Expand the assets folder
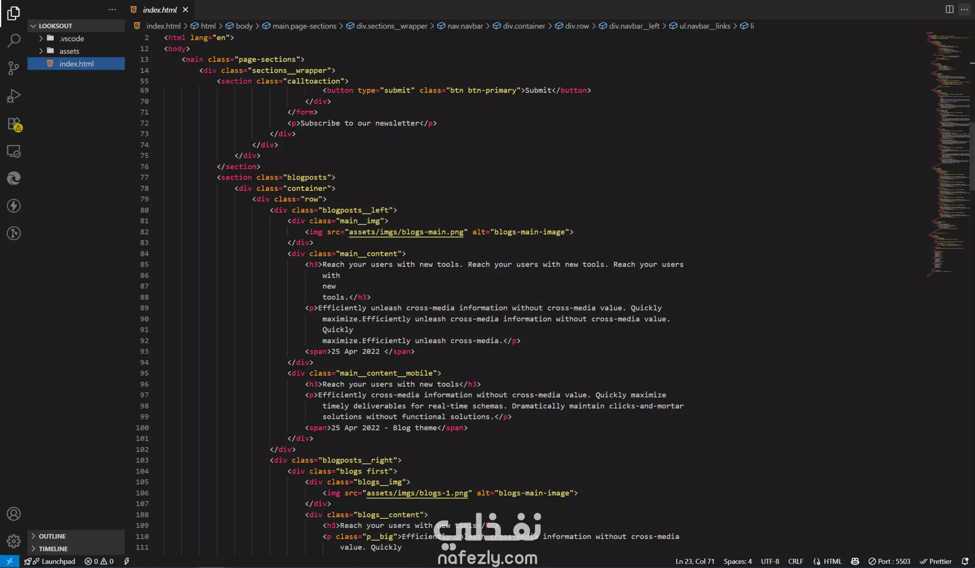 pos(69,51)
